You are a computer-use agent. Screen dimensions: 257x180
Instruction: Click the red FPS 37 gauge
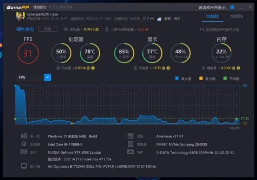point(28,53)
